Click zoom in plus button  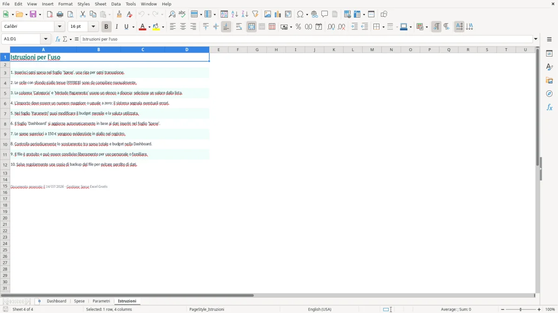[539, 309]
